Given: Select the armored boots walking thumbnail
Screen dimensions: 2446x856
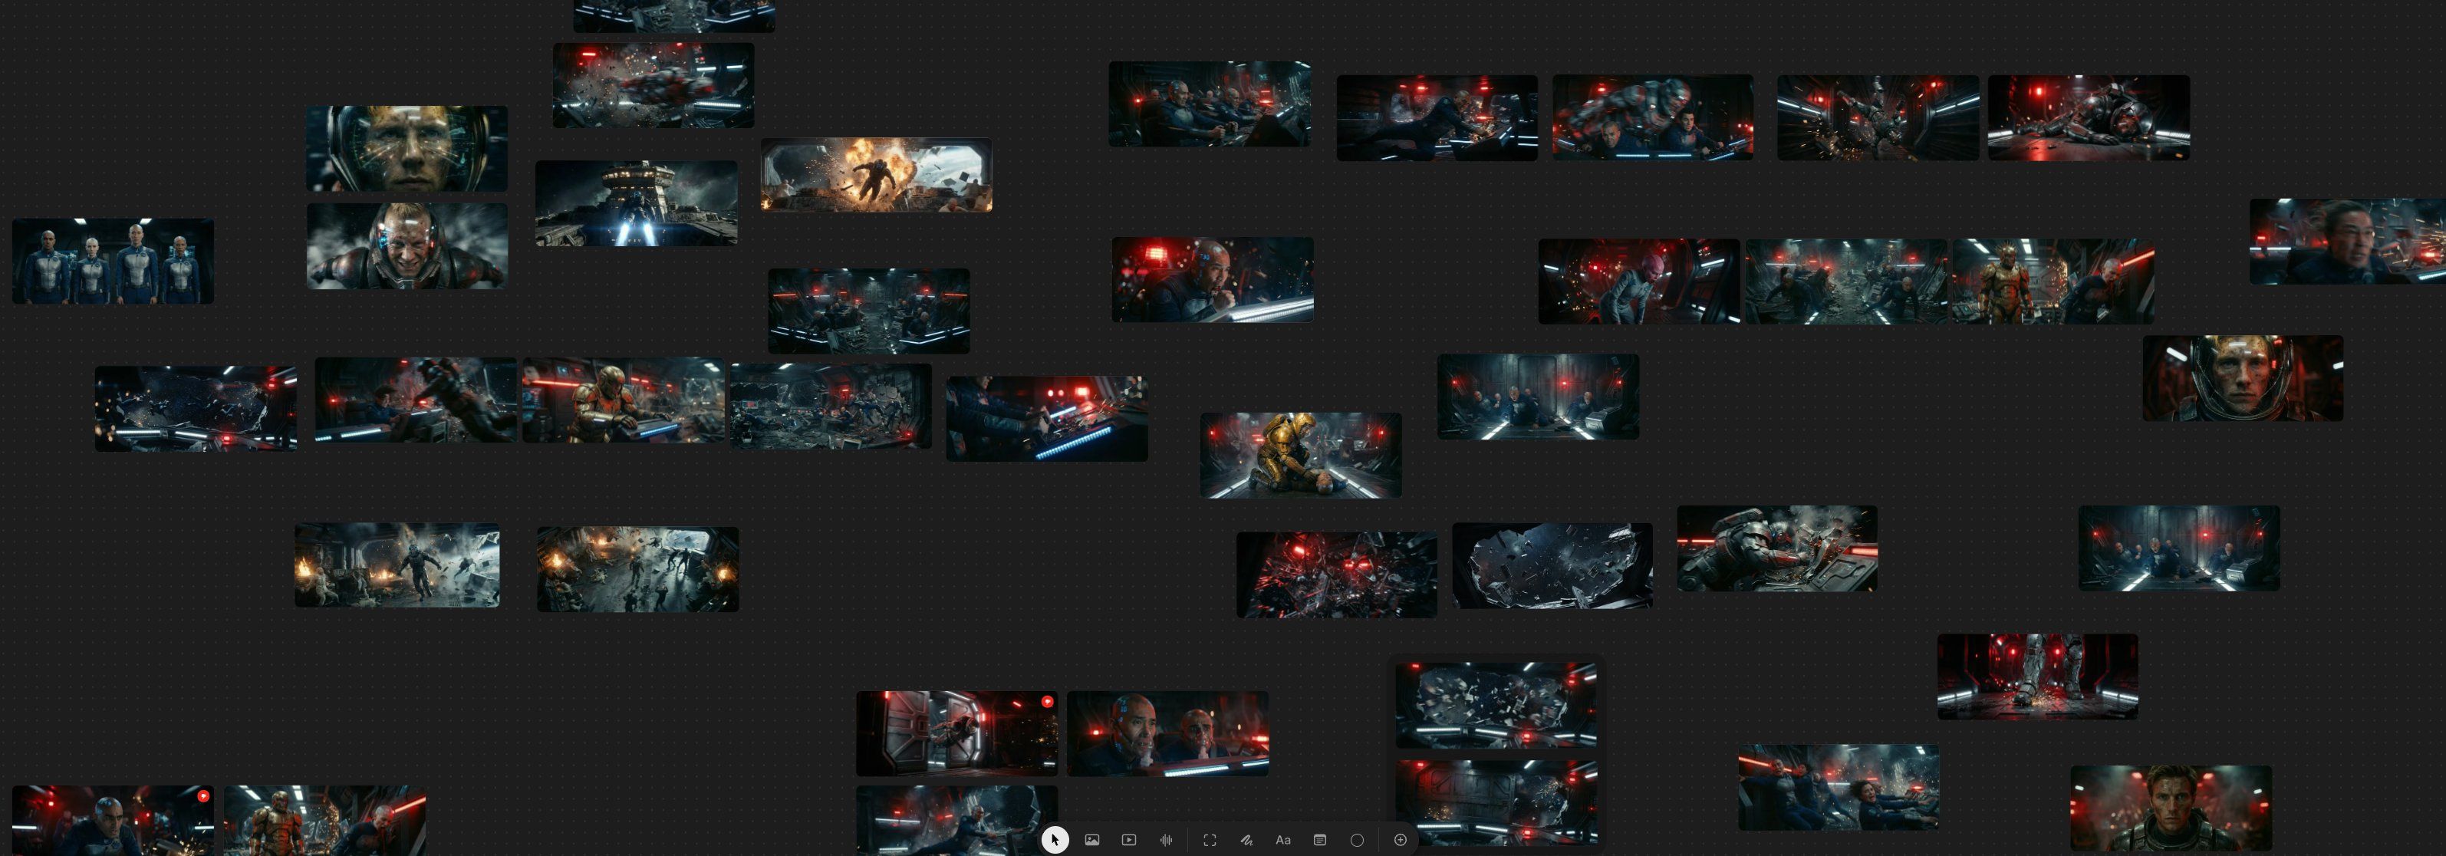Looking at the screenshot, I should click(x=2036, y=677).
